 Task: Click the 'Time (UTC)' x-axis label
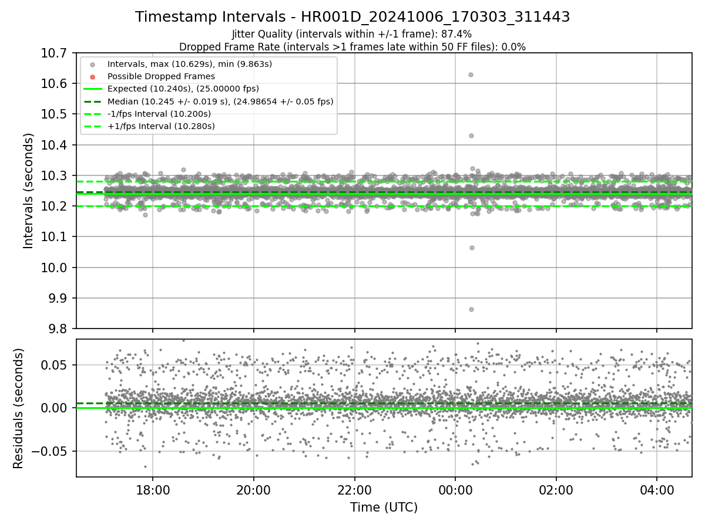384,507
